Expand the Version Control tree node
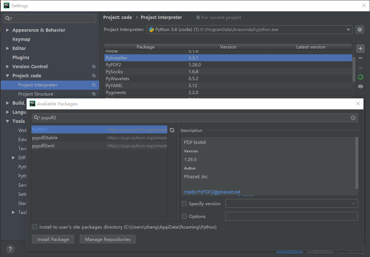The width and height of the screenshot is (370, 257). click(x=7, y=67)
